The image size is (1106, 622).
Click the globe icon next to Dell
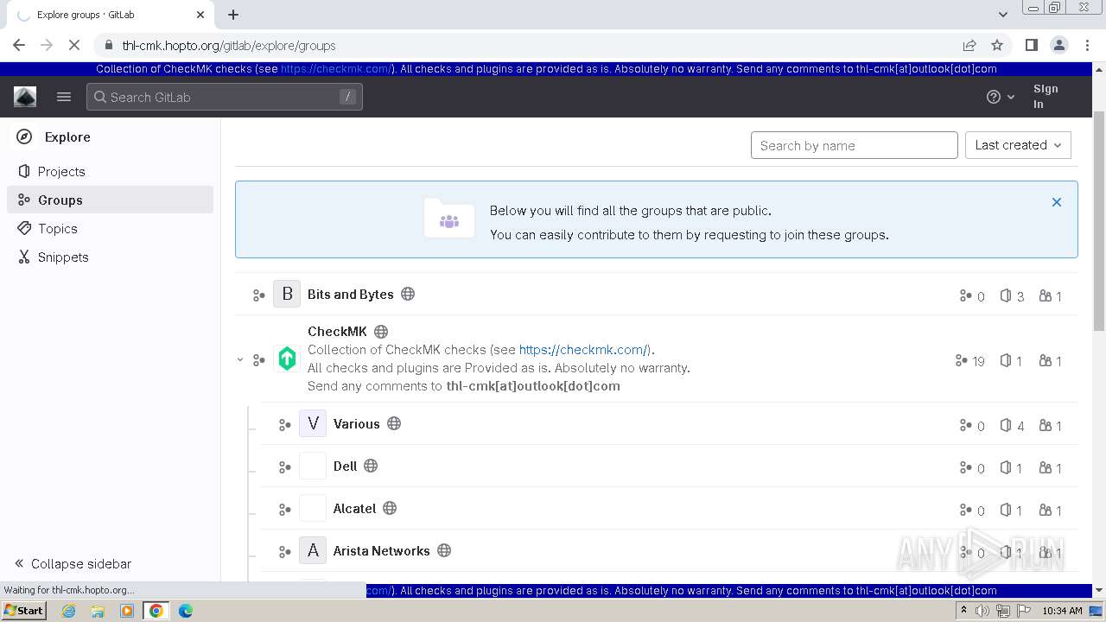[x=371, y=466]
